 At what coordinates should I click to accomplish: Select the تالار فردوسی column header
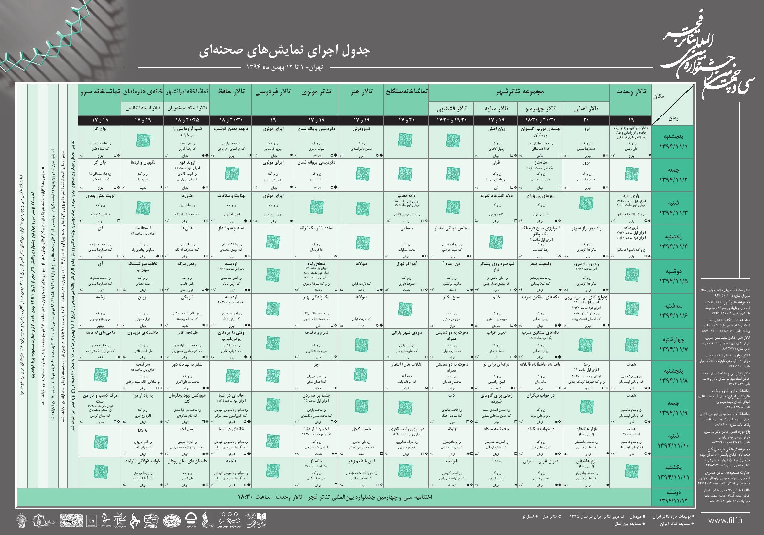(x=273, y=100)
